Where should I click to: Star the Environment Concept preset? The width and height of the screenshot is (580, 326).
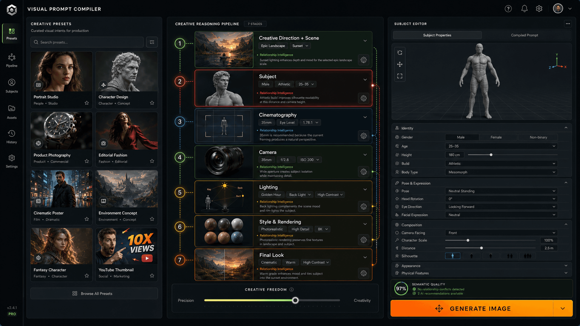click(152, 219)
